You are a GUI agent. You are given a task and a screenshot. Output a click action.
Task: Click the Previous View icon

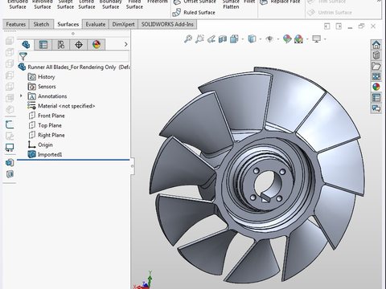pos(211,39)
